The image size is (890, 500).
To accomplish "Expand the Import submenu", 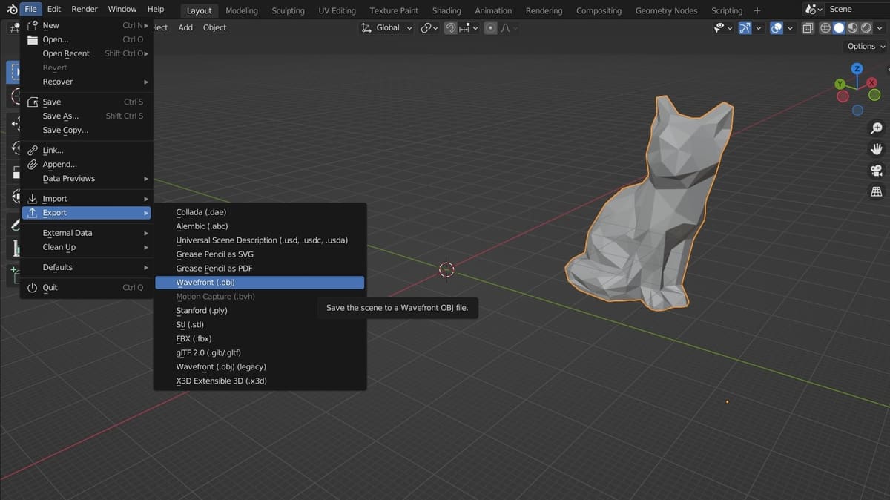I will [x=87, y=199].
